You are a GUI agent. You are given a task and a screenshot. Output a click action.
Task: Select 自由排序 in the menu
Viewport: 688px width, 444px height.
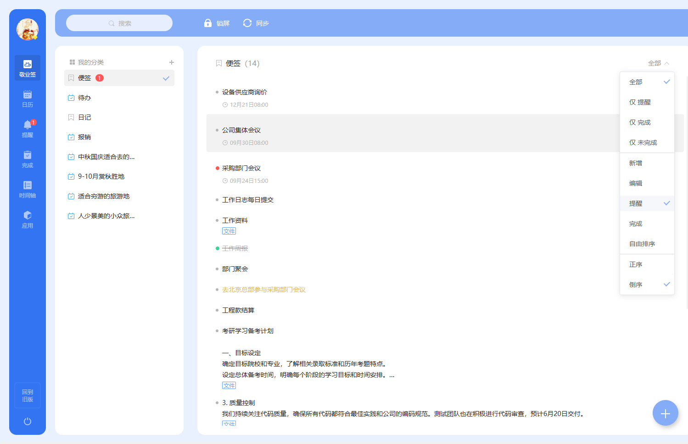point(647,244)
